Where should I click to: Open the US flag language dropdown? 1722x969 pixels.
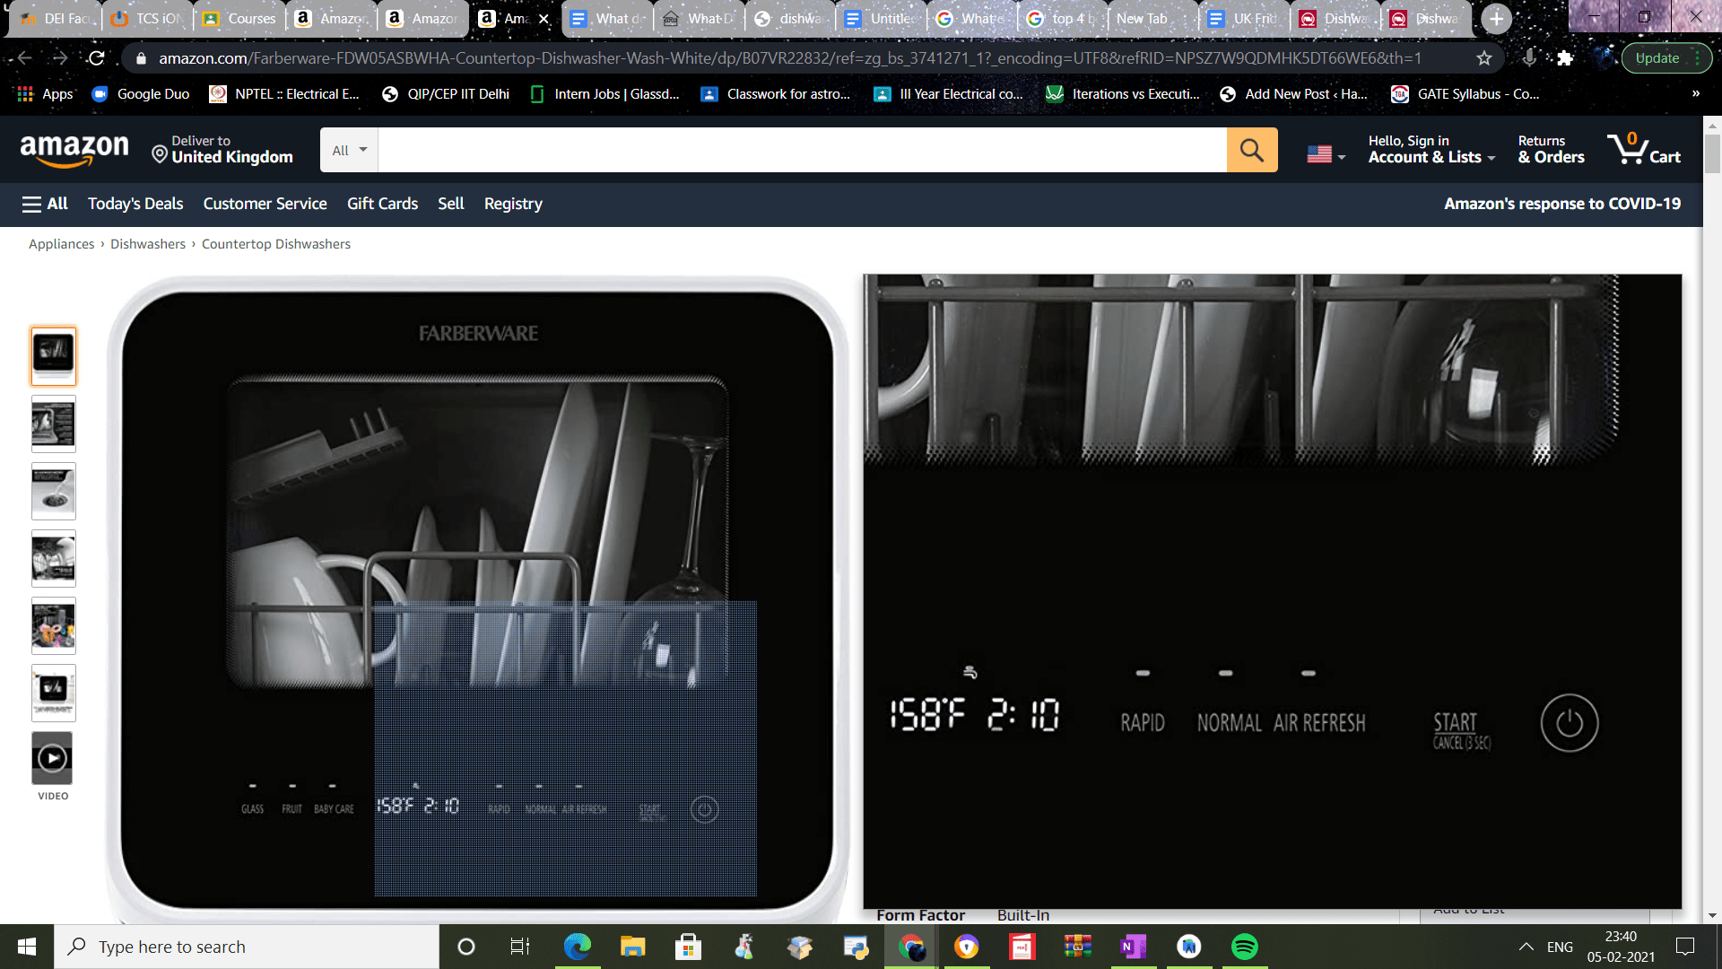[1326, 154]
